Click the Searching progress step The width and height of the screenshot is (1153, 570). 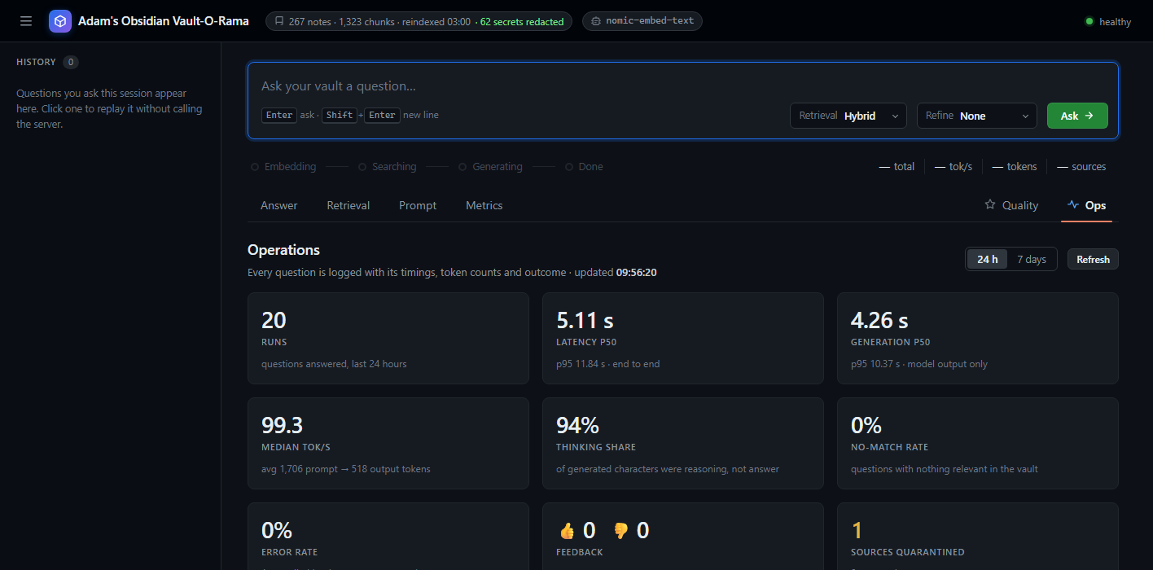(x=388, y=166)
